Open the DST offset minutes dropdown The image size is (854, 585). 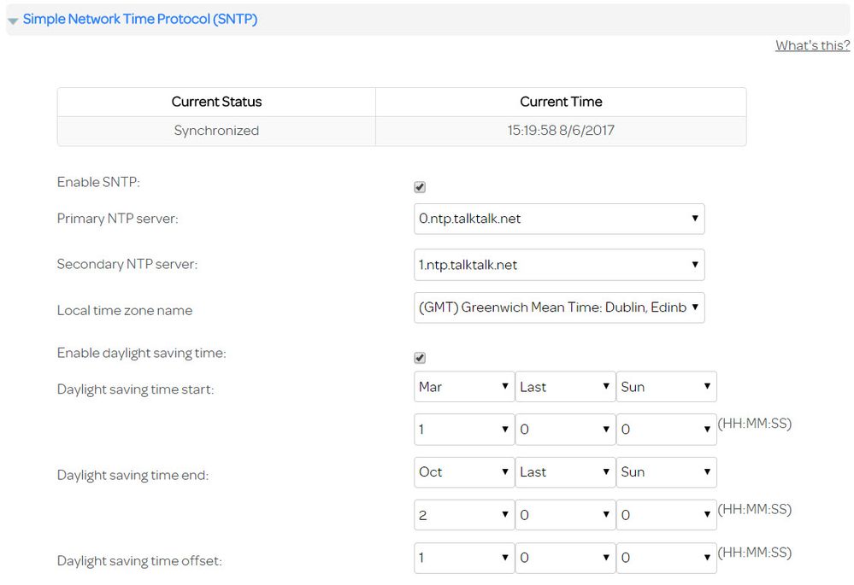pyautogui.click(x=565, y=558)
